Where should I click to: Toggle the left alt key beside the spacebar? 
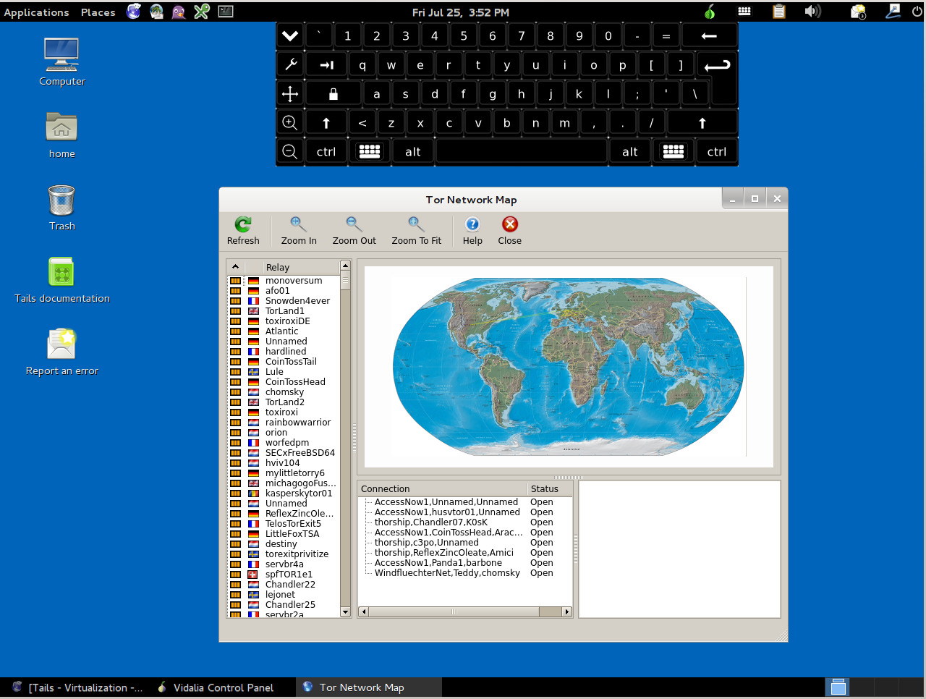coord(413,151)
